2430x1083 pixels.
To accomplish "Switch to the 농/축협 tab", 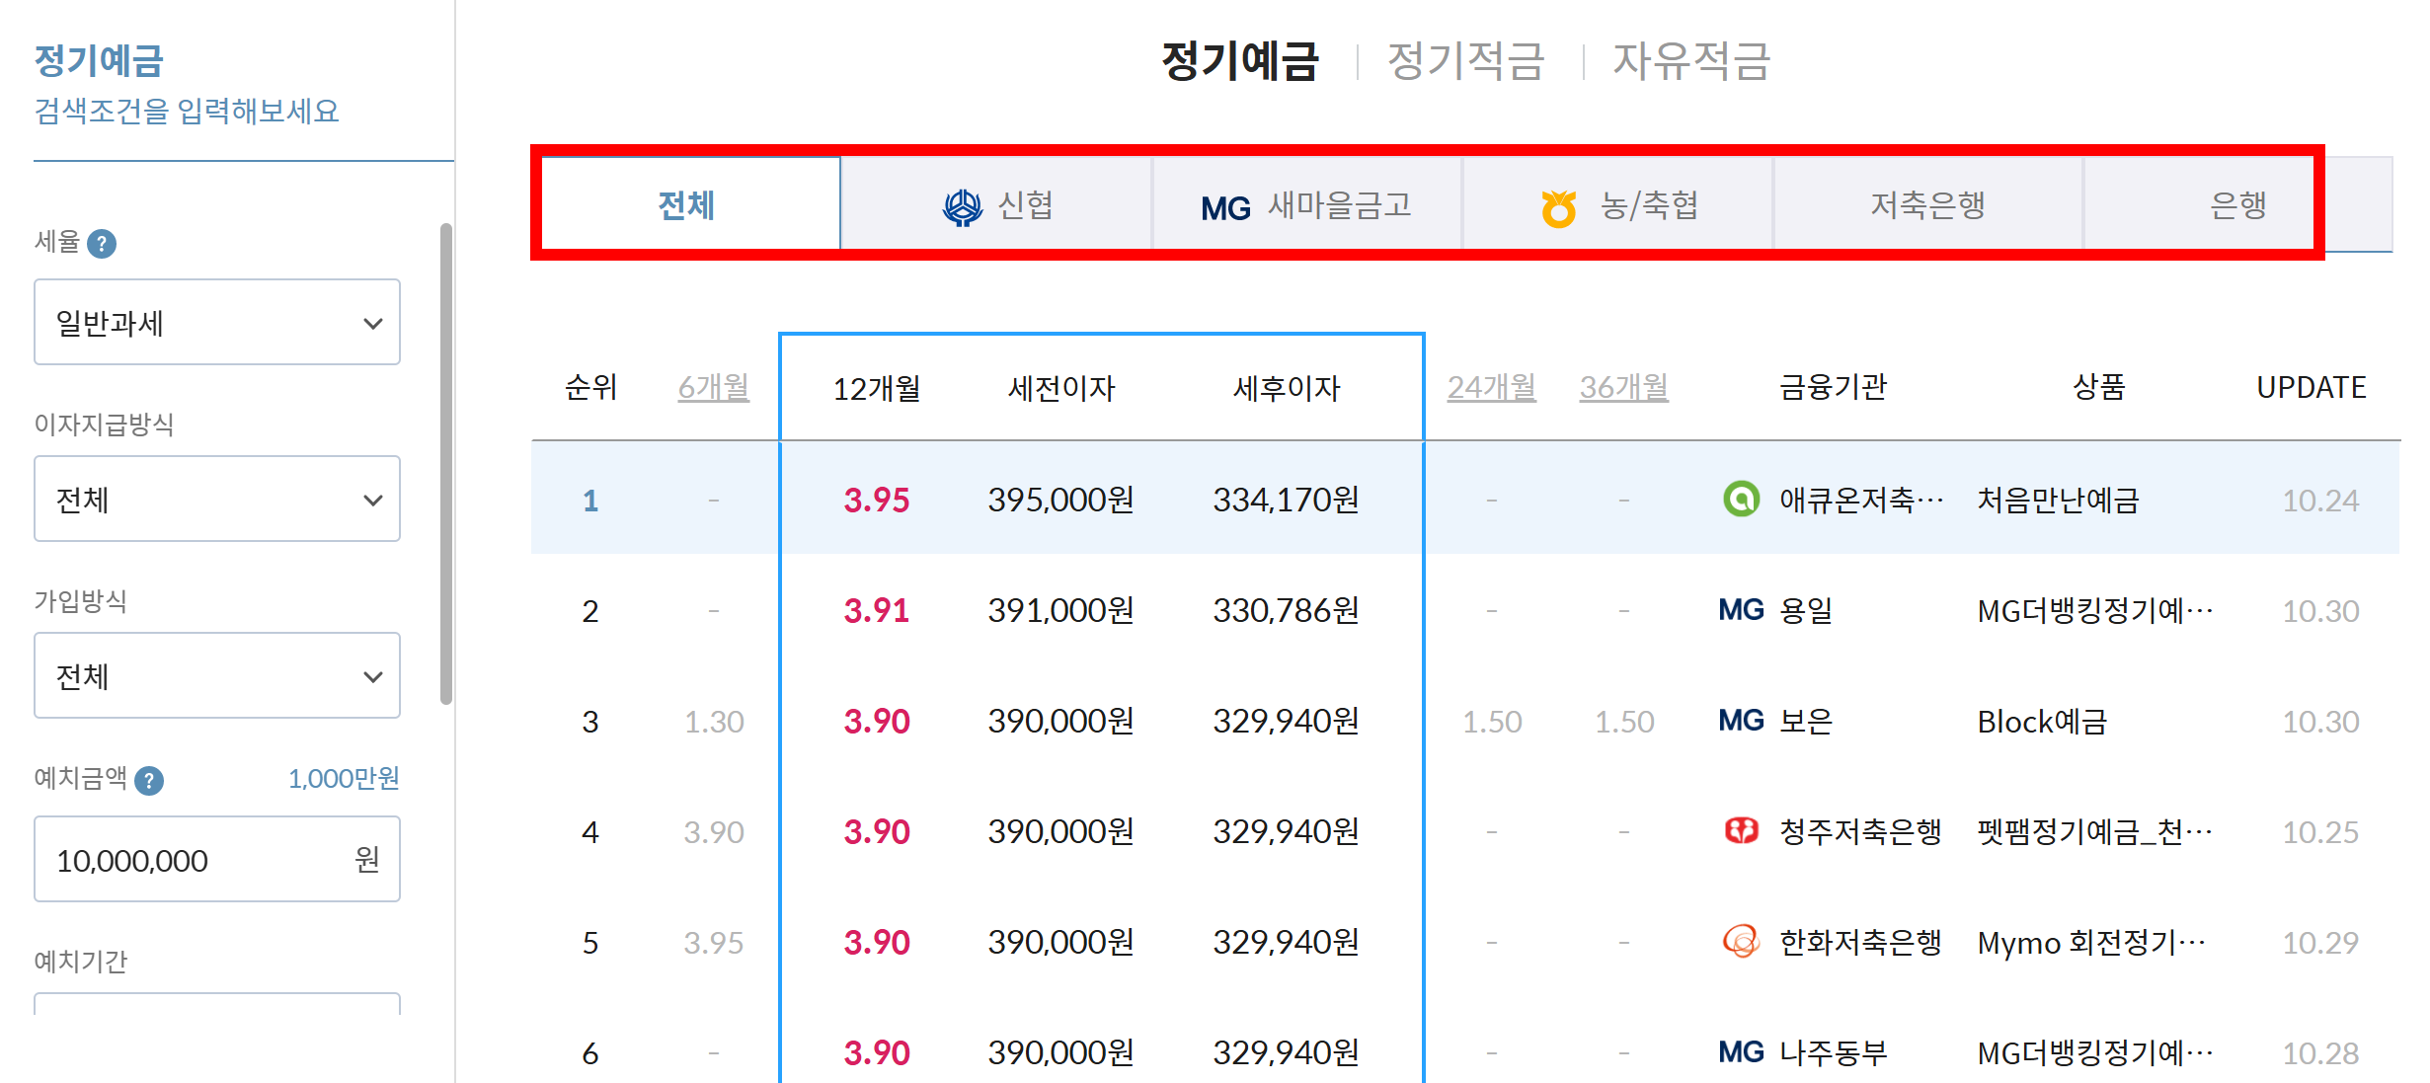I will [x=1619, y=205].
